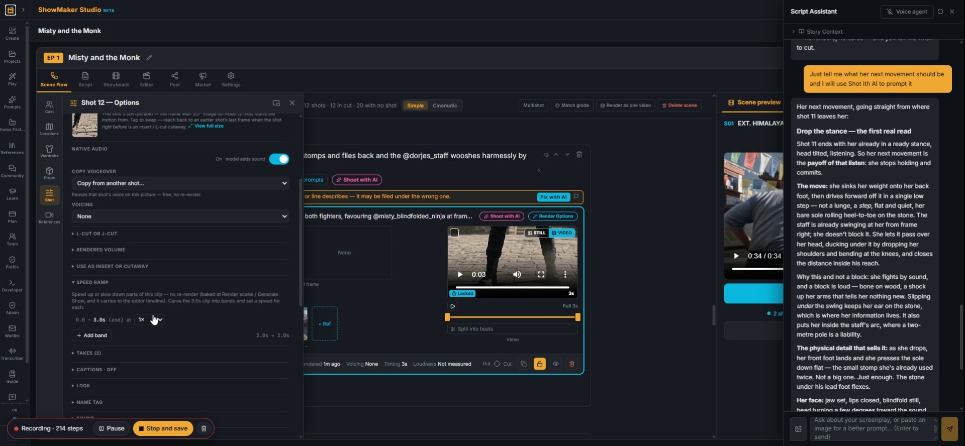Switch to the Storyboard tab
965x446 pixels.
pyautogui.click(x=116, y=79)
